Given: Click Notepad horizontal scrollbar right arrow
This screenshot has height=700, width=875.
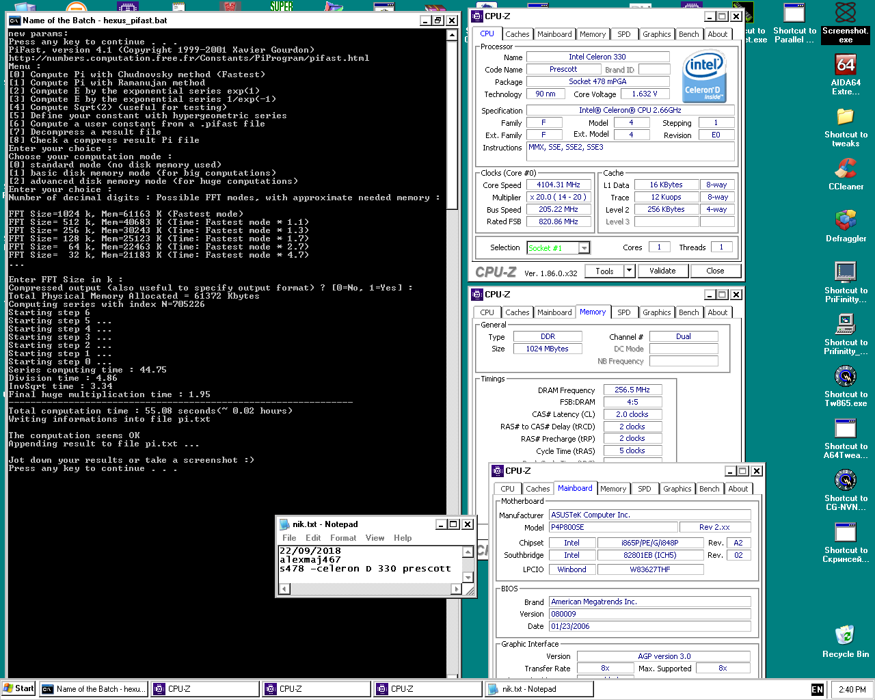Looking at the screenshot, I should [x=457, y=589].
